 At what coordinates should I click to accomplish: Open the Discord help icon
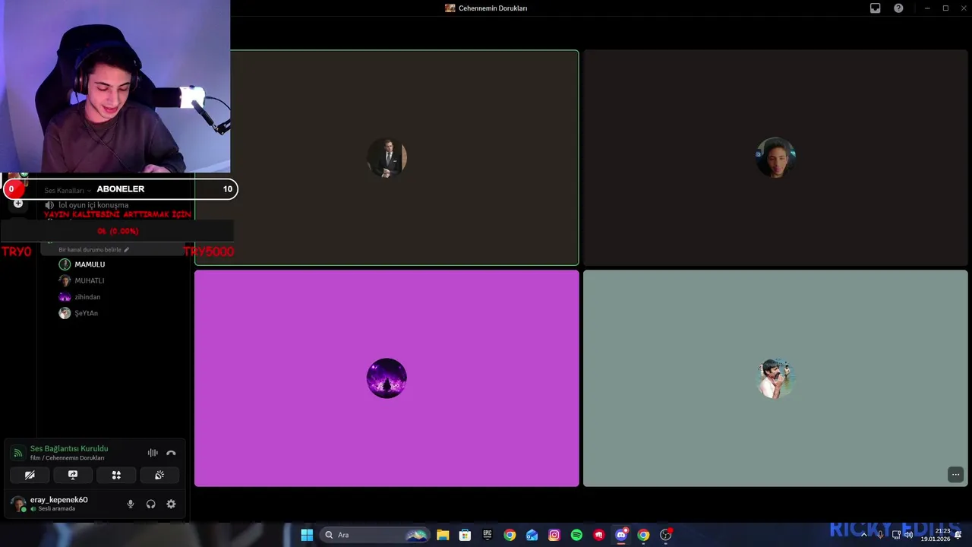pyautogui.click(x=898, y=8)
